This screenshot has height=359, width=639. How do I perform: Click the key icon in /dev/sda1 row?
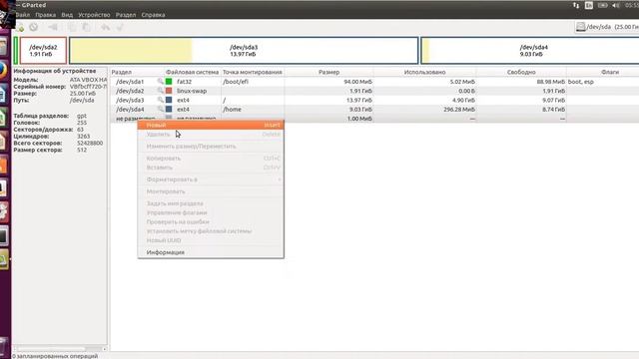(x=161, y=82)
